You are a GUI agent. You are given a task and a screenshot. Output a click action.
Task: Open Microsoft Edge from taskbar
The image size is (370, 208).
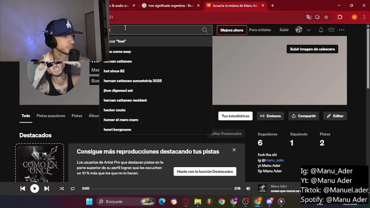(x=162, y=201)
